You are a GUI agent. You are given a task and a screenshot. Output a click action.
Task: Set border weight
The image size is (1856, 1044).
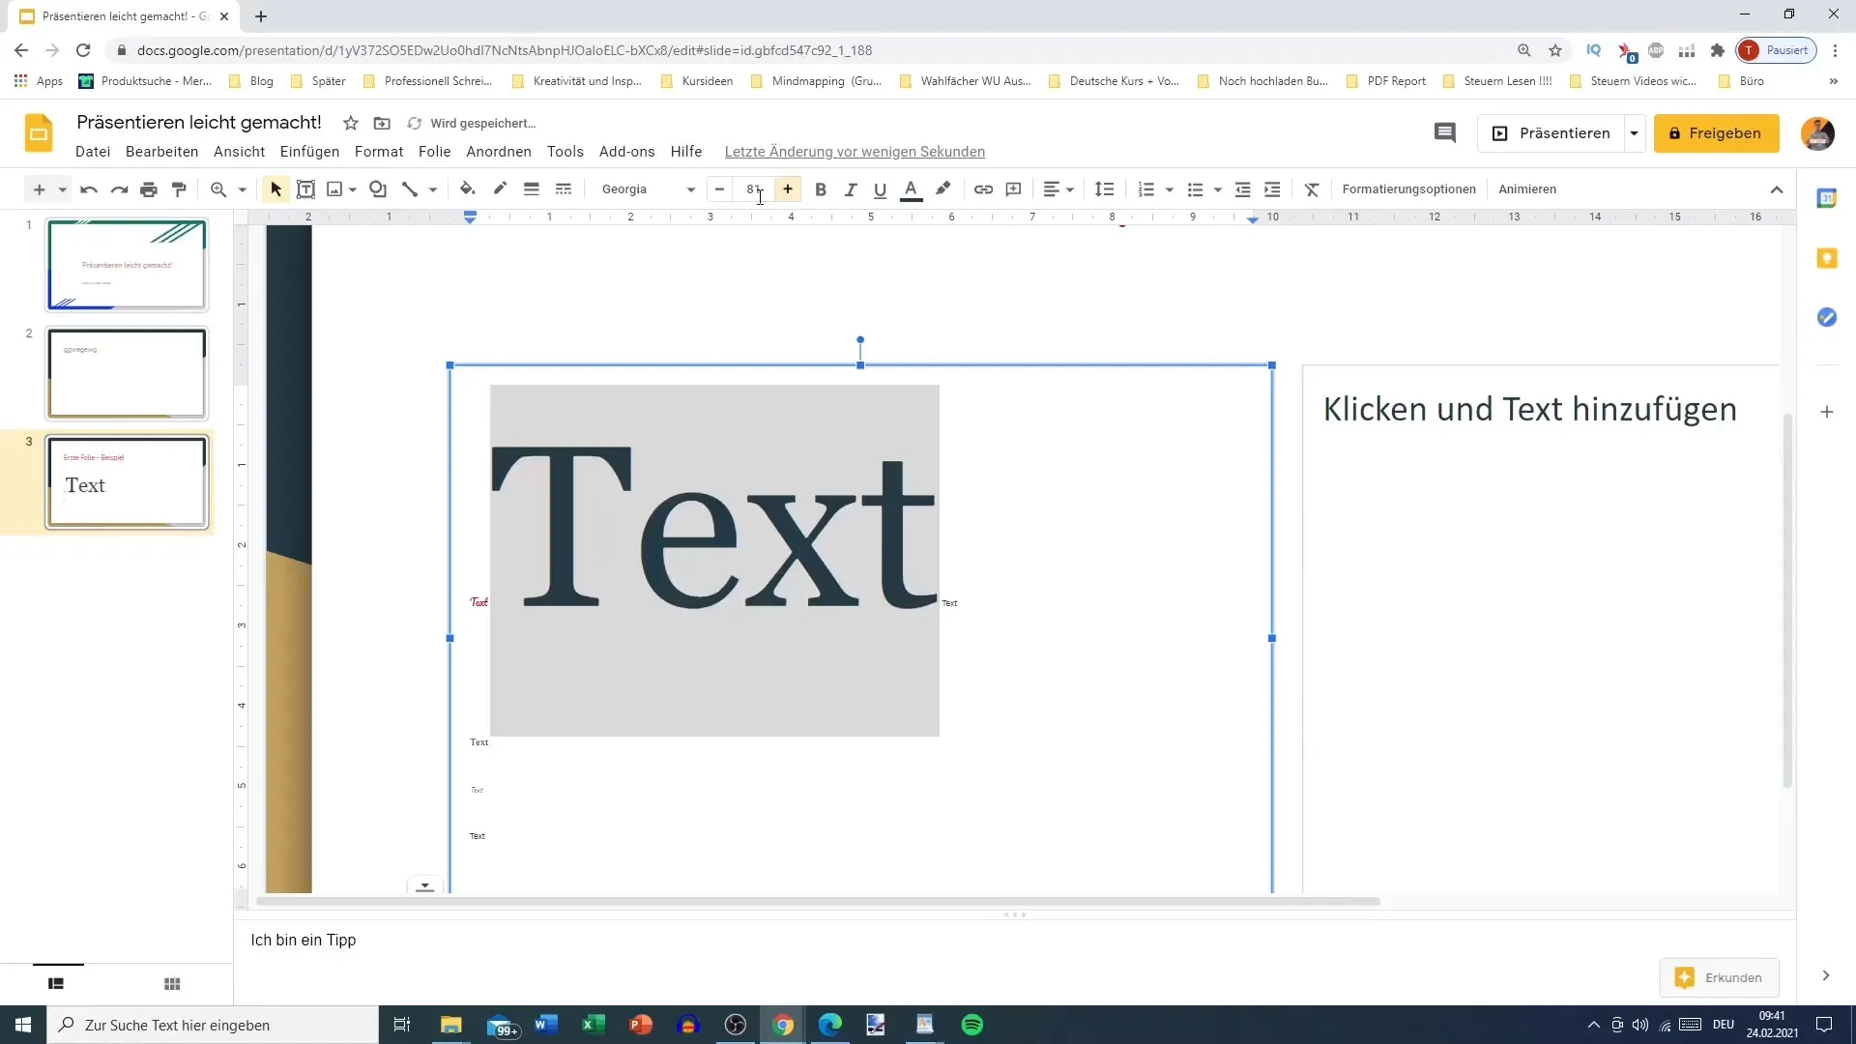coord(532,189)
